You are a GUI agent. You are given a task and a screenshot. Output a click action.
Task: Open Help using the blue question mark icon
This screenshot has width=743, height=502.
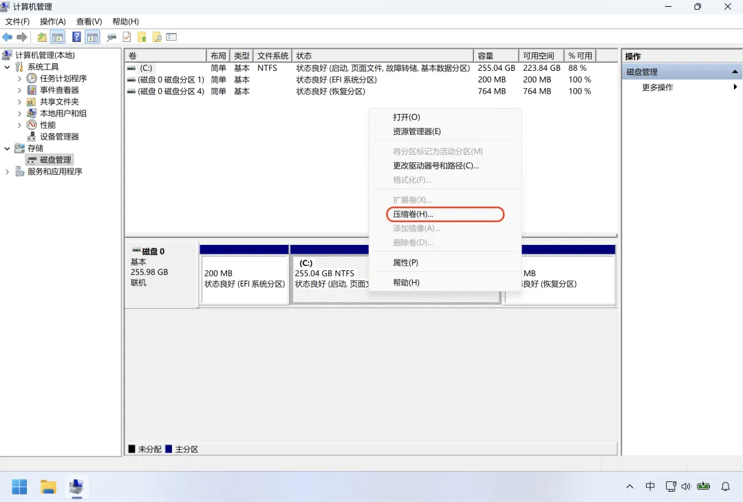[x=76, y=36]
